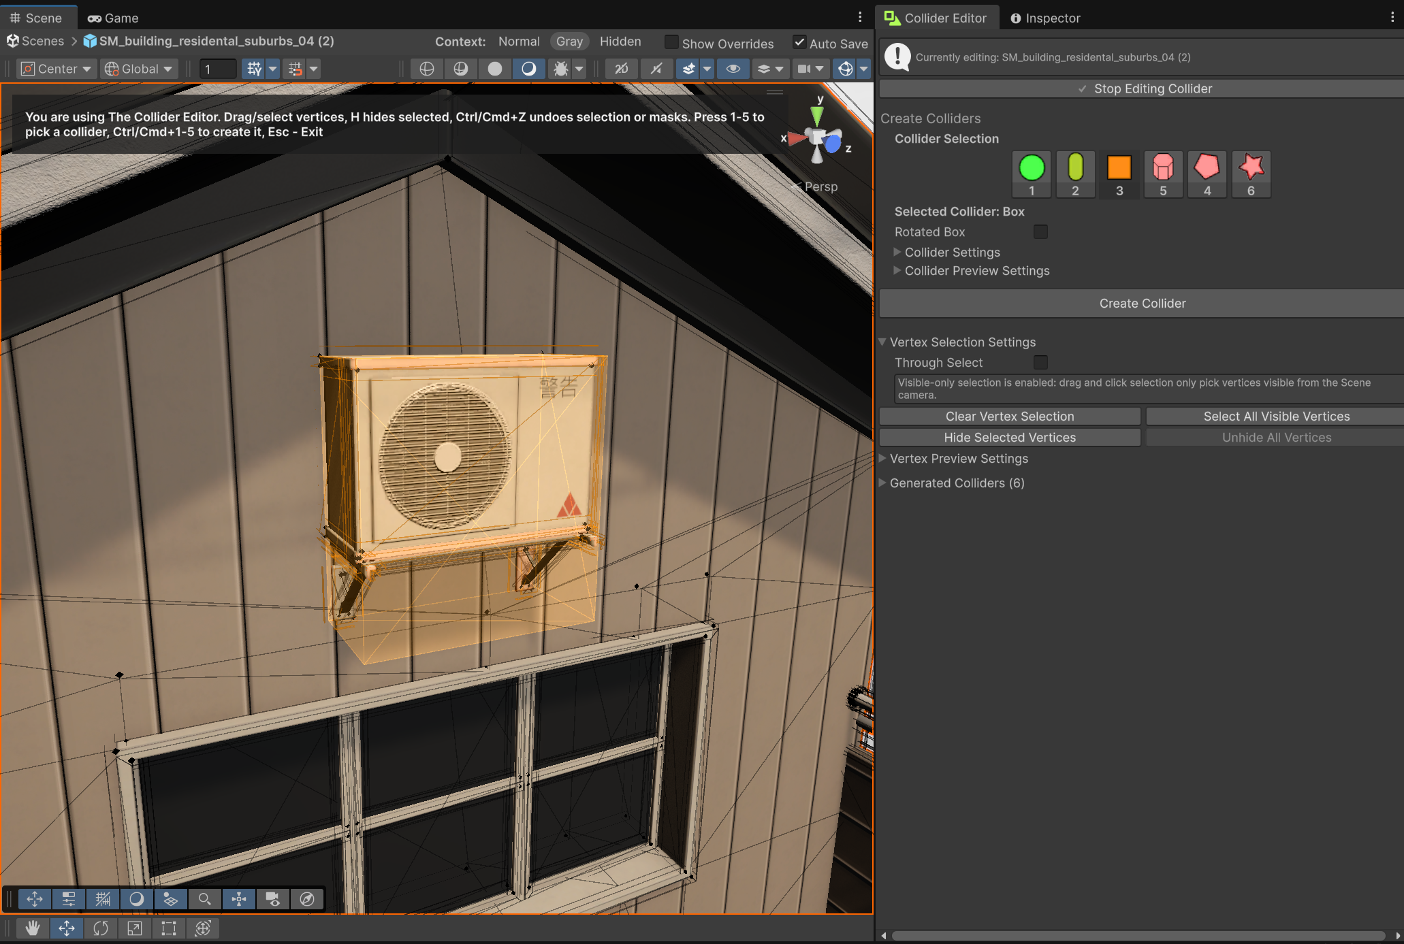
Task: Enable the Rotated Box checkbox
Action: (1040, 232)
